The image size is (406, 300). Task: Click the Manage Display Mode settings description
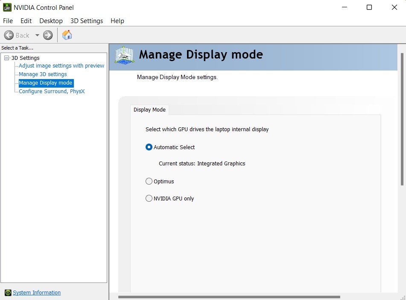pyautogui.click(x=177, y=77)
